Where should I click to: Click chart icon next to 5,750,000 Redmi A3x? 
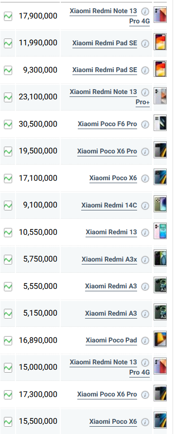(x=8, y=259)
